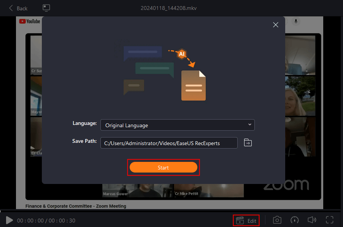Click the screen display icon beside Back
The height and width of the screenshot is (227, 343).
coord(46,8)
